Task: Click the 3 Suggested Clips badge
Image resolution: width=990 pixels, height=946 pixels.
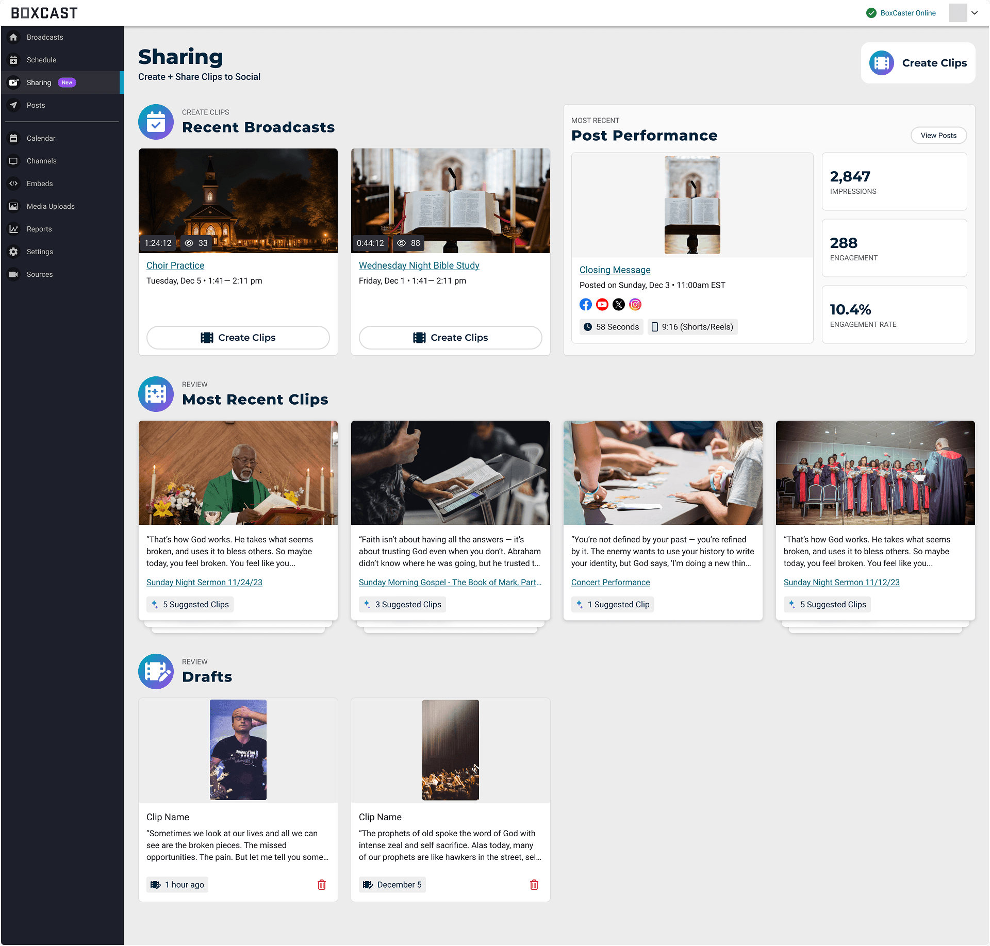Action: click(402, 604)
